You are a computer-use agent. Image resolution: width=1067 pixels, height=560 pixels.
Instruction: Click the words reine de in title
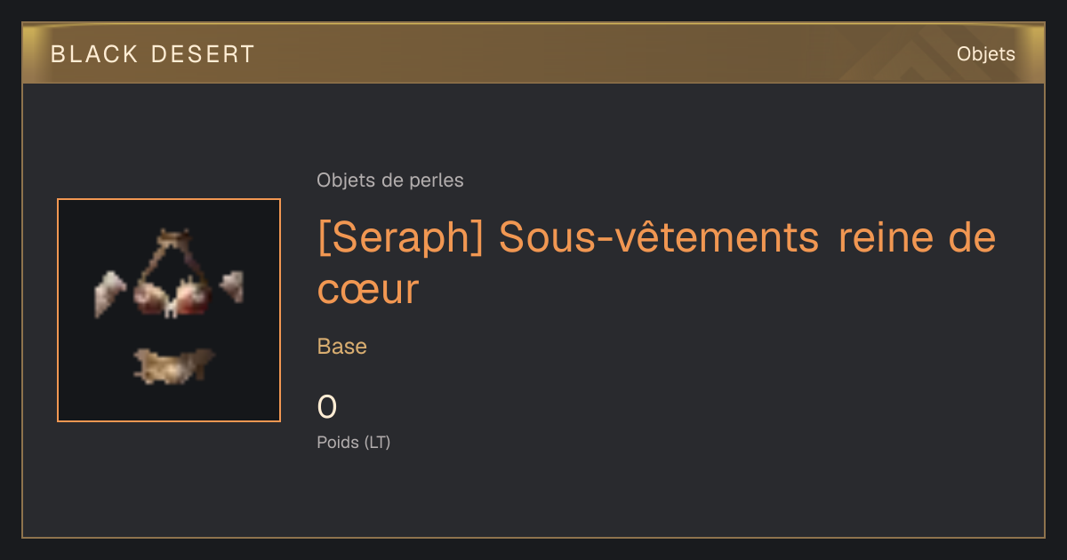(917, 237)
